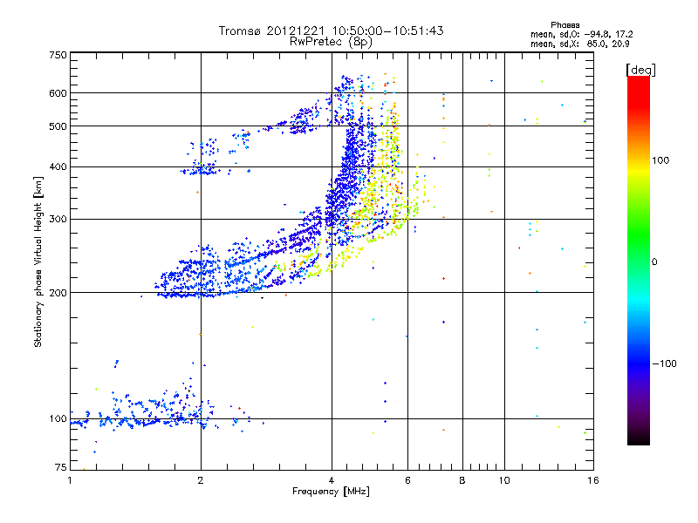Click the y-axis tick label '200'
Screen dimensions: 698x523
coord(58,293)
